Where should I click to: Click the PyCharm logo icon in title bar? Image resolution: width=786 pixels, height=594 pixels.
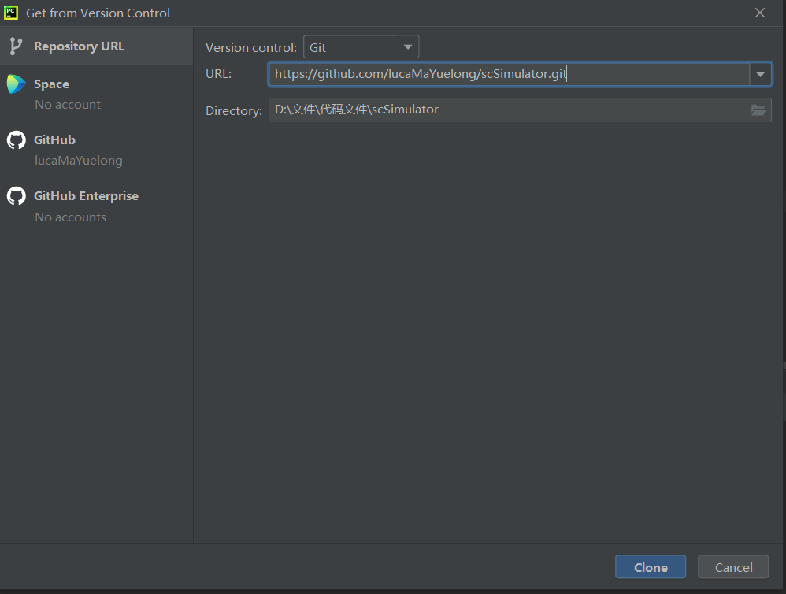(x=10, y=13)
